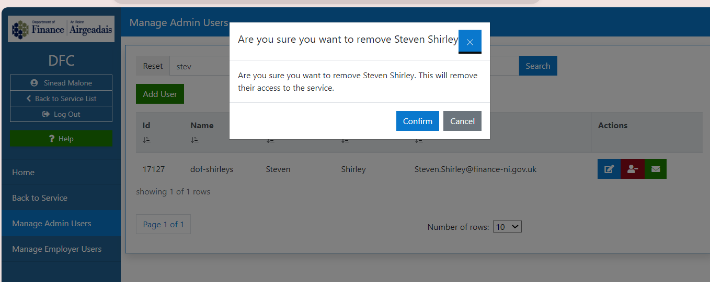Click the red remove user icon
The height and width of the screenshot is (282, 710).
[633, 169]
